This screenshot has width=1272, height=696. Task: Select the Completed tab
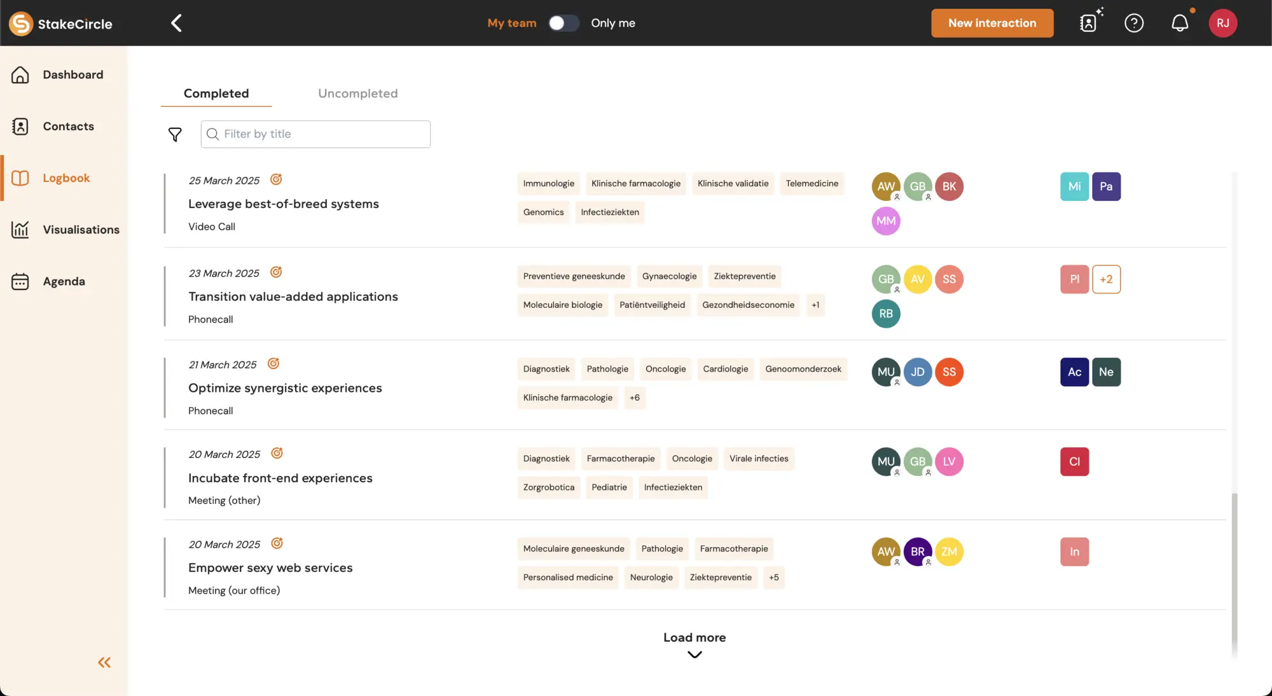[x=216, y=94]
